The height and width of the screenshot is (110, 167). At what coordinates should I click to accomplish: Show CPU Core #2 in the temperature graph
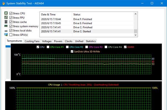(67, 47)
